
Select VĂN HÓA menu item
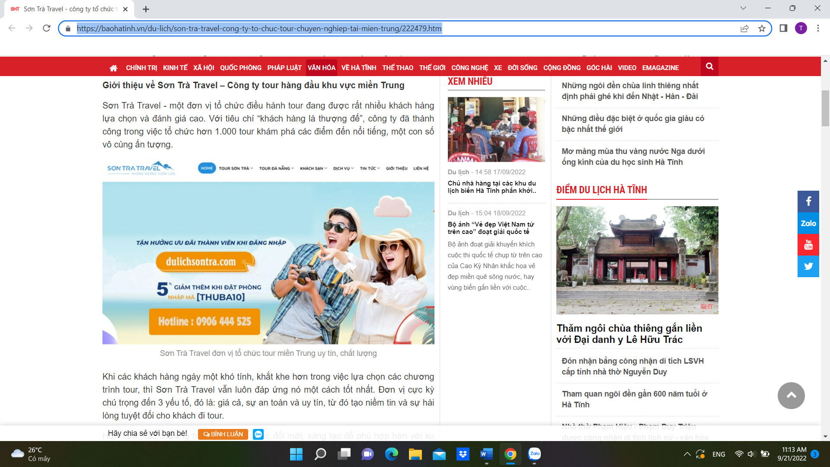[x=321, y=68]
